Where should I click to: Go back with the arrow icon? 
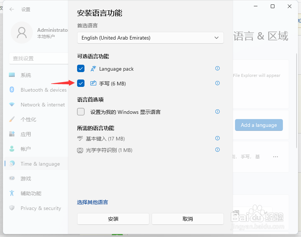click(12, 9)
